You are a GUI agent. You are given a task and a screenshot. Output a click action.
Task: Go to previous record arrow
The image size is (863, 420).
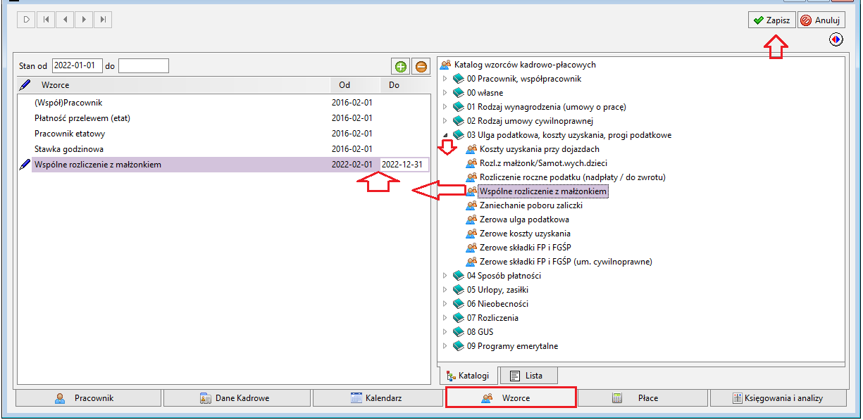point(65,20)
